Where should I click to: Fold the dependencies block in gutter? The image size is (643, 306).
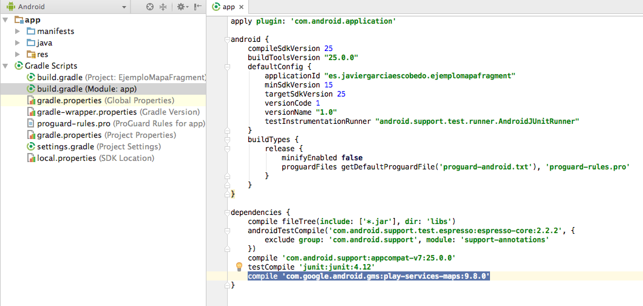pyautogui.click(x=226, y=212)
